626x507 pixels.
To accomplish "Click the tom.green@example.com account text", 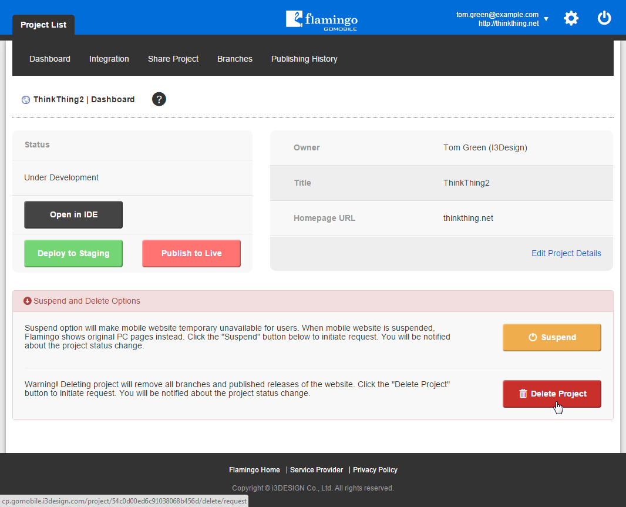I will tap(497, 14).
